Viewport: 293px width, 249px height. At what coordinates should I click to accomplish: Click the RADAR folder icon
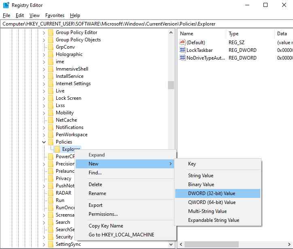(x=51, y=193)
